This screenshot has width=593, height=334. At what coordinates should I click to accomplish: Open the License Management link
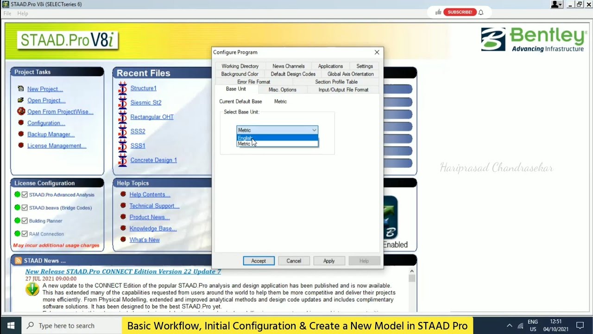tap(57, 146)
